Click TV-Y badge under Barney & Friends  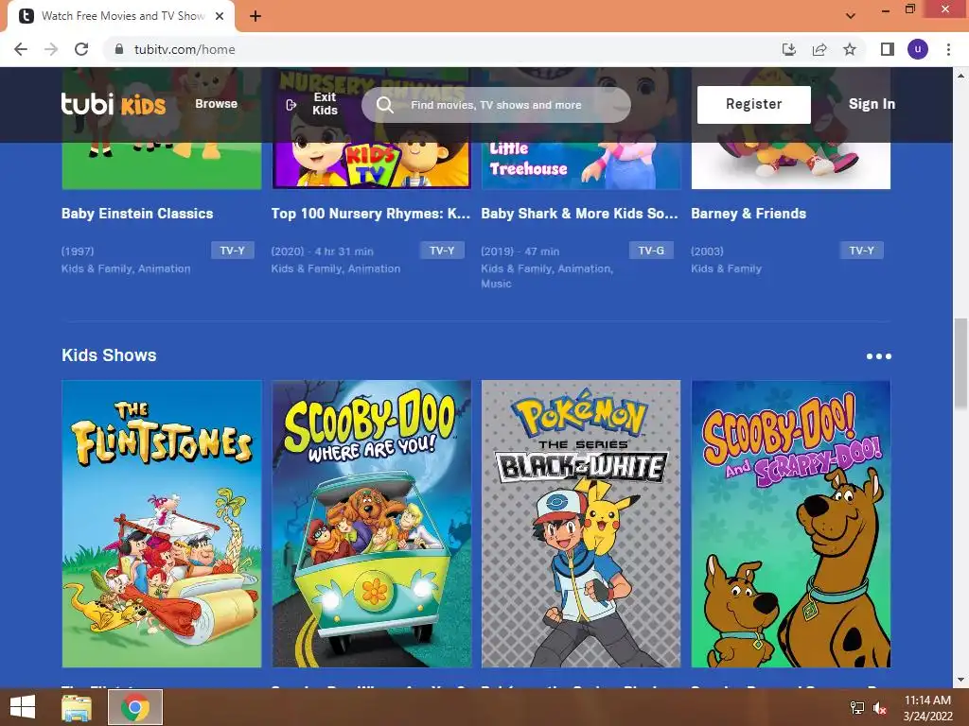coord(861,250)
